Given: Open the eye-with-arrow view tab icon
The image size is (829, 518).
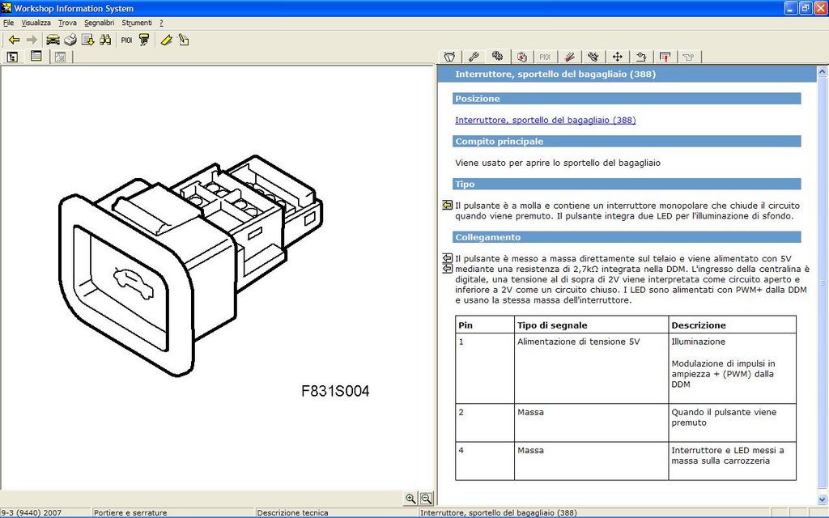Looking at the screenshot, I should tap(641, 57).
